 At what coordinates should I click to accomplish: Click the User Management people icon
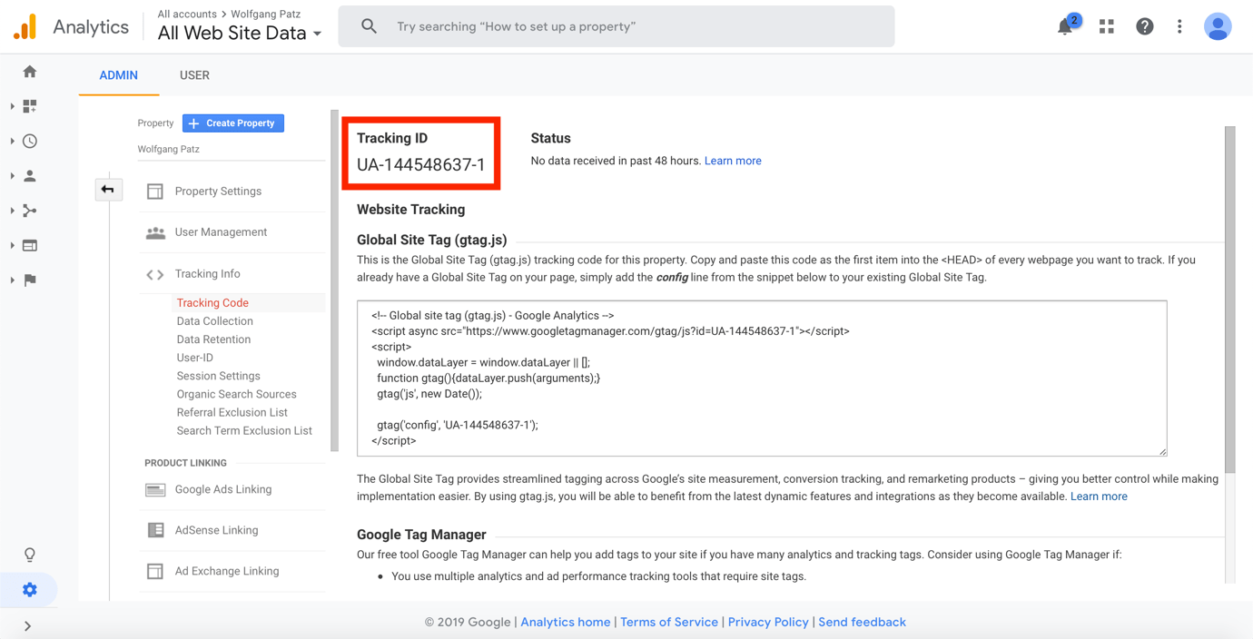click(155, 232)
